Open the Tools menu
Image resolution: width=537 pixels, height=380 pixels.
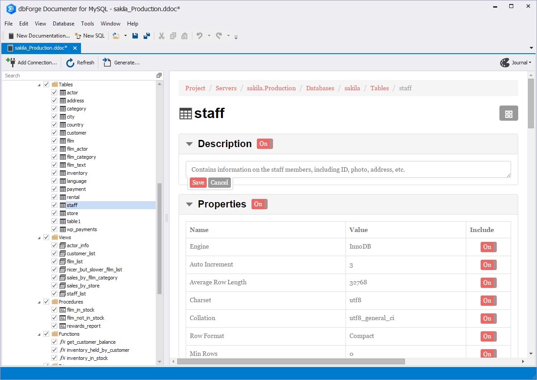pos(87,24)
